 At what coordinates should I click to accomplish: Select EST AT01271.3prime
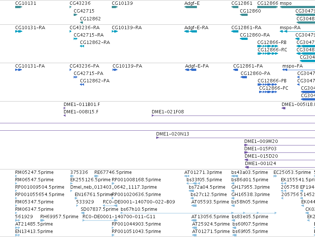coord(203,172)
